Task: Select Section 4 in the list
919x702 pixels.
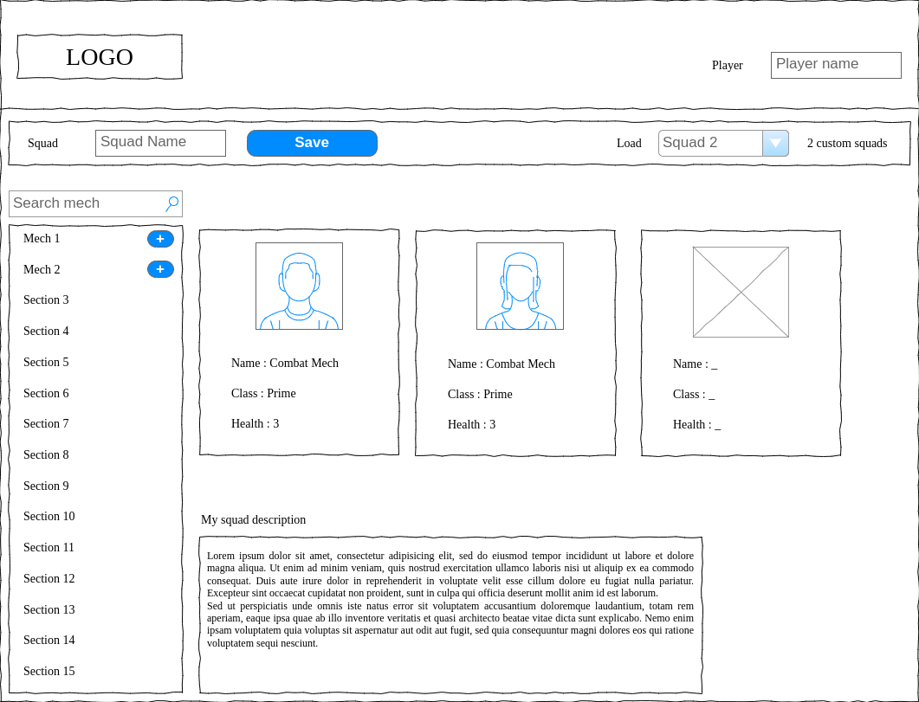Action: point(46,331)
